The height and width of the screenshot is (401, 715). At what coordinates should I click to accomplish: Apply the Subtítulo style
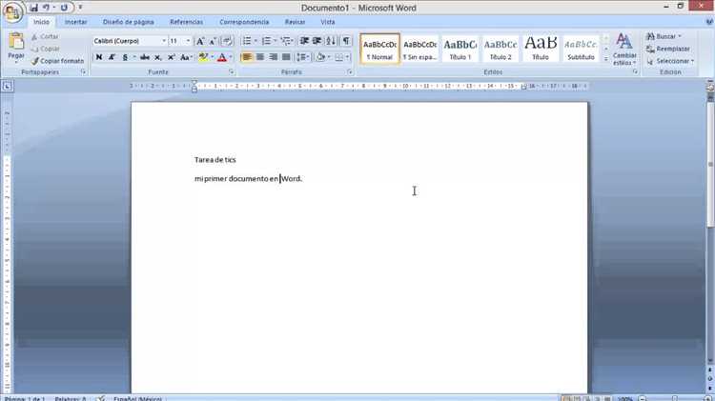click(x=581, y=49)
